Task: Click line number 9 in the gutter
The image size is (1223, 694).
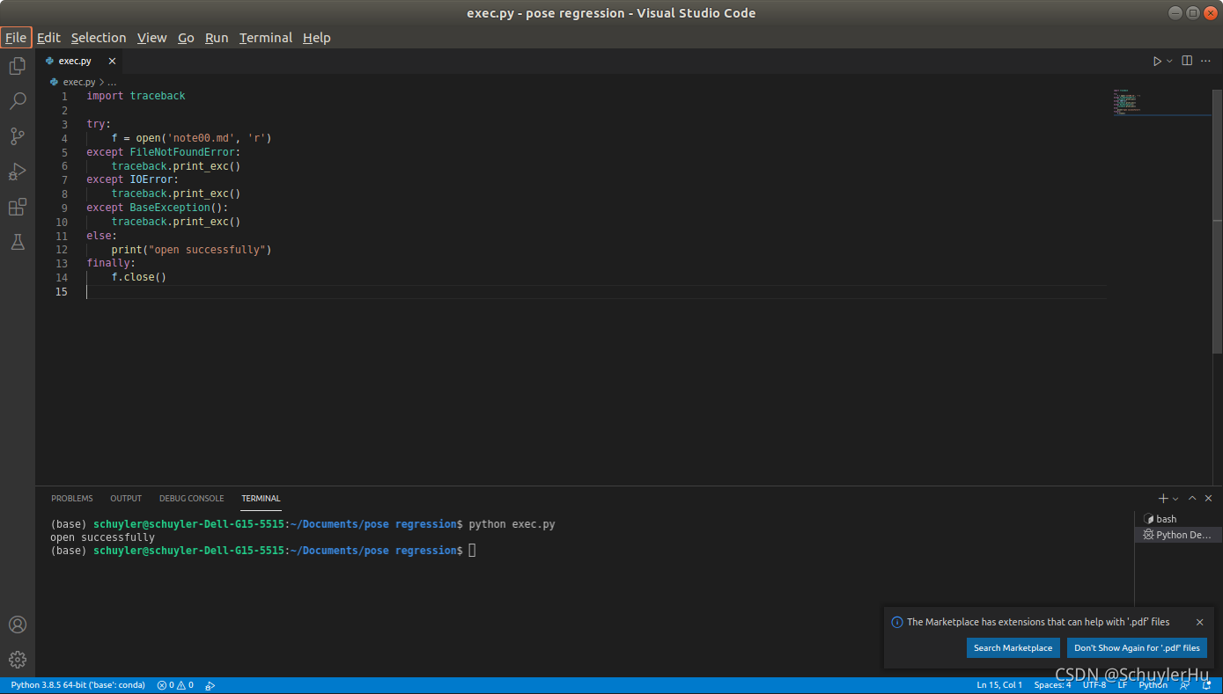Action: [64, 208]
